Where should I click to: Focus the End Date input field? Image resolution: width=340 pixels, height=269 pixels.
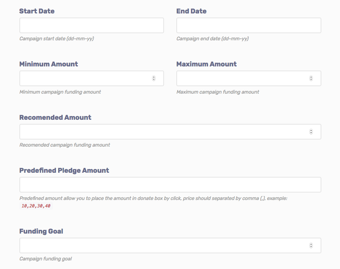(249, 25)
